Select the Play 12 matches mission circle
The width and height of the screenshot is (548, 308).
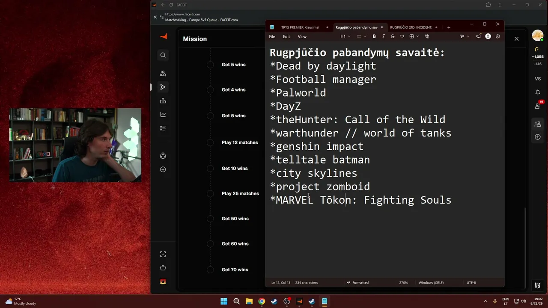click(210, 142)
